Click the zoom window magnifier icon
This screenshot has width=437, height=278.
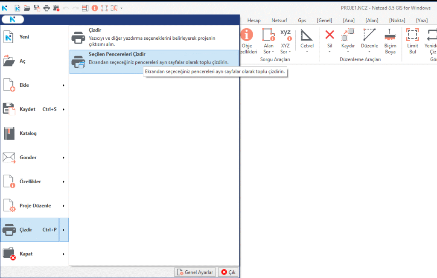coord(114,8)
